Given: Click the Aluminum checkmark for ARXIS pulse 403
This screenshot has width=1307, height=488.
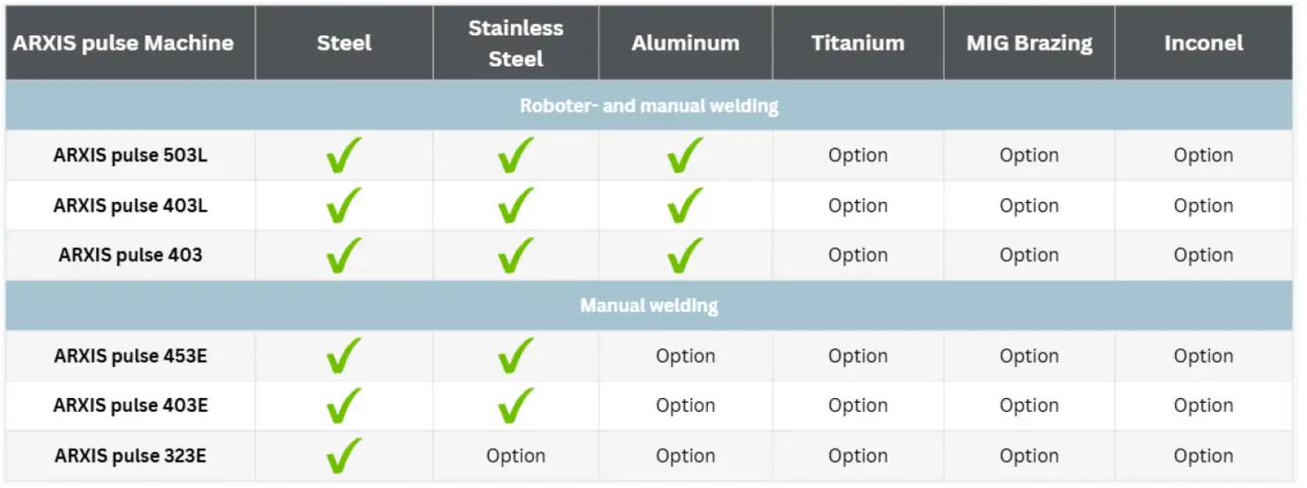Looking at the screenshot, I should pyautogui.click(x=685, y=254).
